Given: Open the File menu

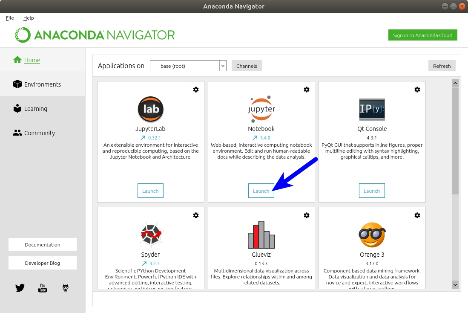Looking at the screenshot, I should (x=10, y=18).
